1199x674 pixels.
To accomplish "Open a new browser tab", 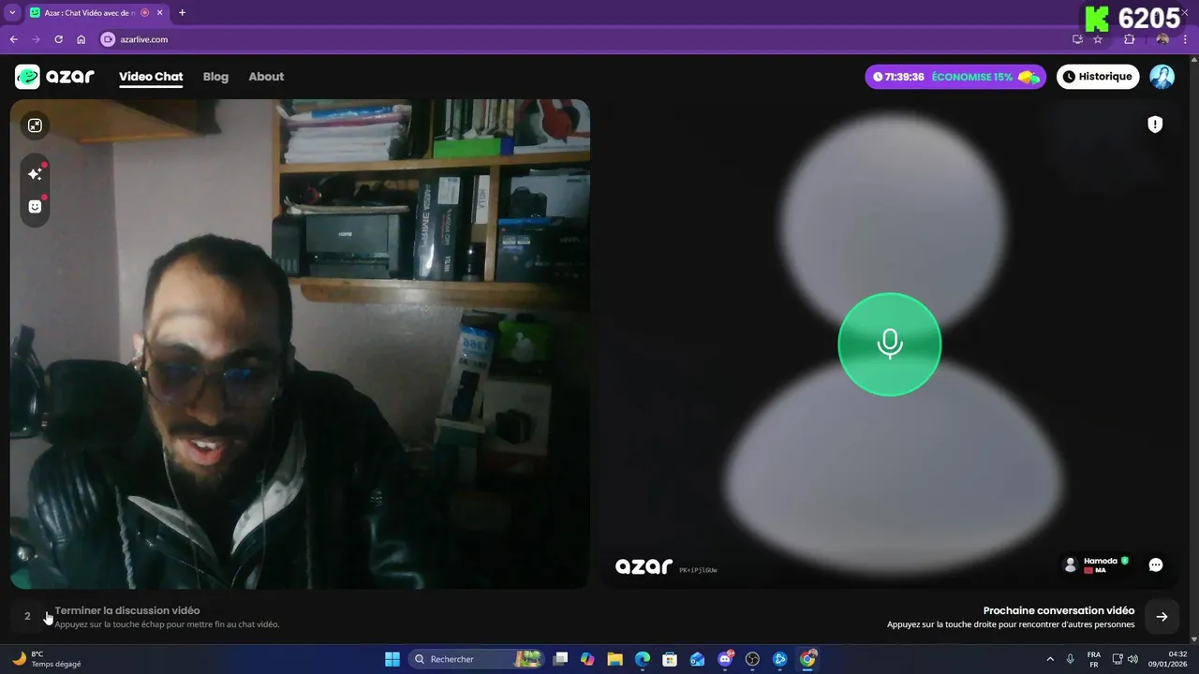I will (182, 12).
